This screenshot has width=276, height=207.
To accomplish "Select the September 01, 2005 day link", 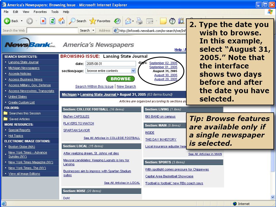I will 163,67.
